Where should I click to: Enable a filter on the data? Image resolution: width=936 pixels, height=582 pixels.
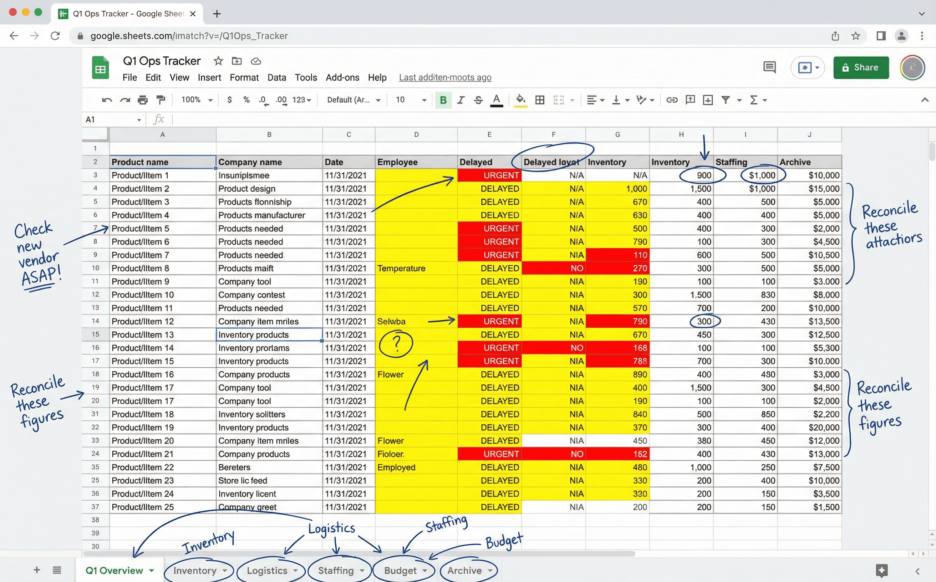coord(726,100)
